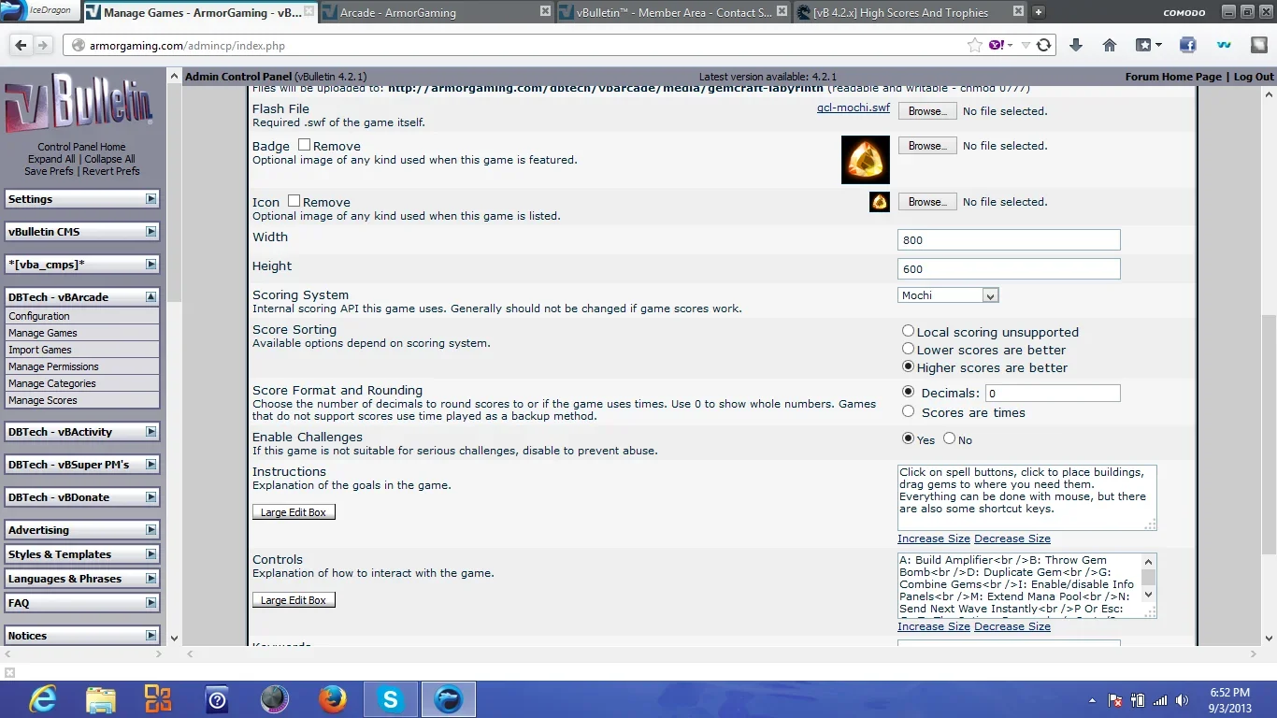Open the help question-mark taskbar app
This screenshot has width=1277, height=718.
click(x=216, y=699)
